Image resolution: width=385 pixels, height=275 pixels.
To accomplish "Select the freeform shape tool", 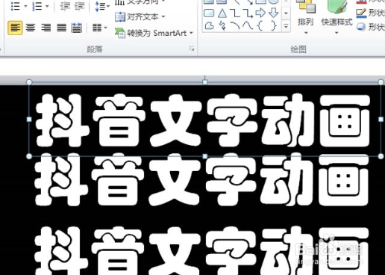I will [210, 26].
